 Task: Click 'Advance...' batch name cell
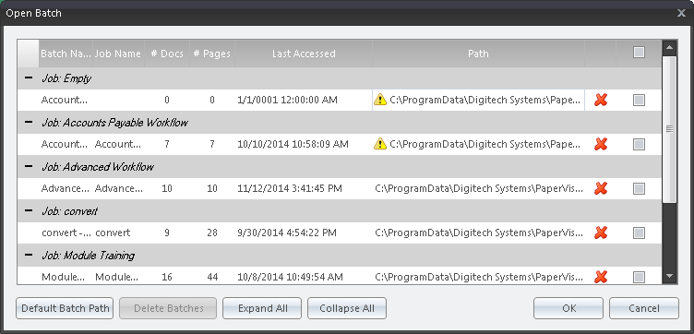pos(66,188)
